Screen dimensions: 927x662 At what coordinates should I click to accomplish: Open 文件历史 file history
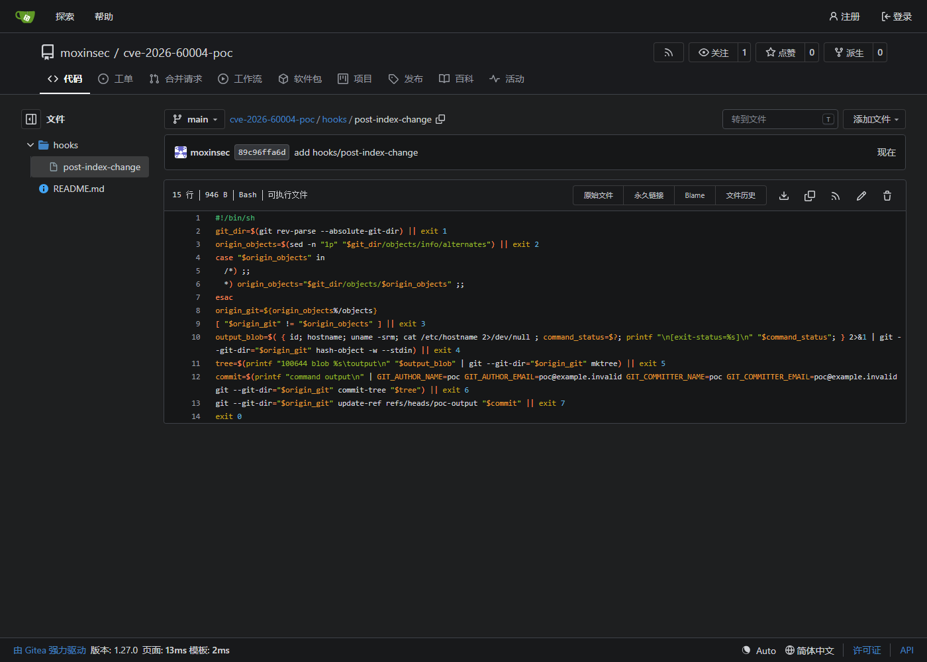741,196
